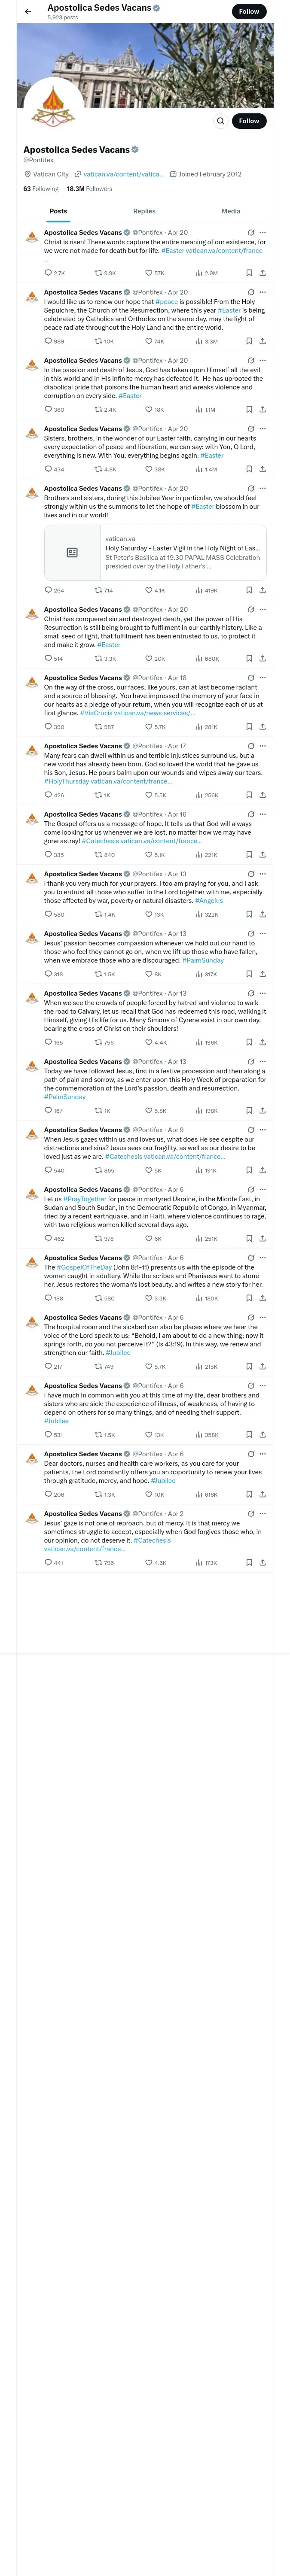This screenshot has width=290, height=2576.
Task: Open more menu on Jubilee Year post
Action: (x=263, y=489)
